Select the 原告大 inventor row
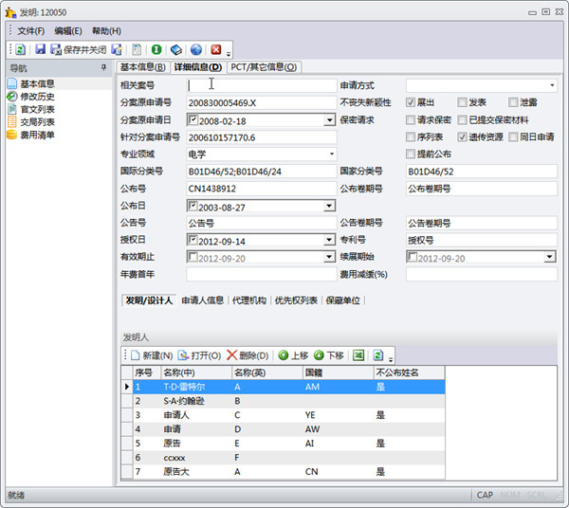The image size is (569, 508). [289, 472]
